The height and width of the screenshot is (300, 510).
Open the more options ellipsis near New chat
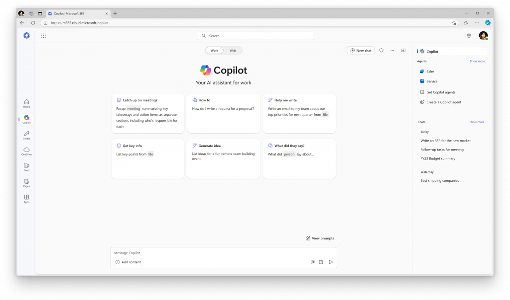click(392, 51)
